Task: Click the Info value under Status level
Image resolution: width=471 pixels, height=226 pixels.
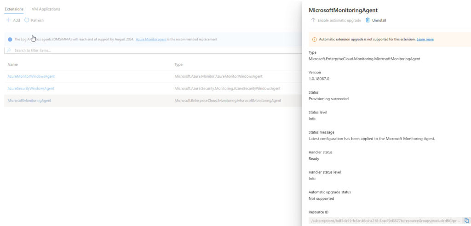Action: pyautogui.click(x=312, y=119)
